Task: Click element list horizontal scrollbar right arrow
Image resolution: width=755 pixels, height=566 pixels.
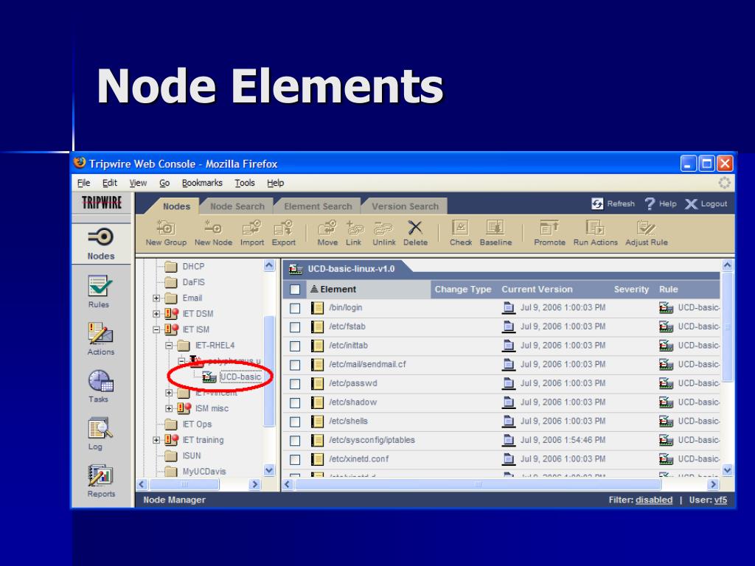Action: click(713, 484)
